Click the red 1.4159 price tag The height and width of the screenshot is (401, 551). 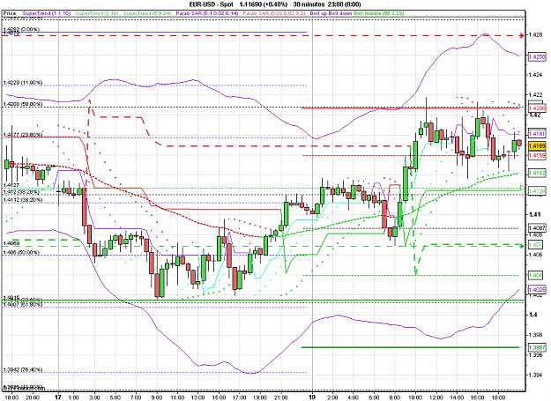537,155
